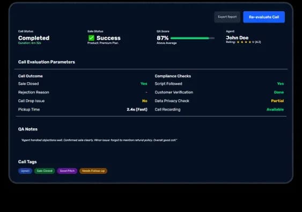Viewport: 302px width, 212px height.
Task: Click the Product: Premium Plan text
Action: [x=103, y=43]
